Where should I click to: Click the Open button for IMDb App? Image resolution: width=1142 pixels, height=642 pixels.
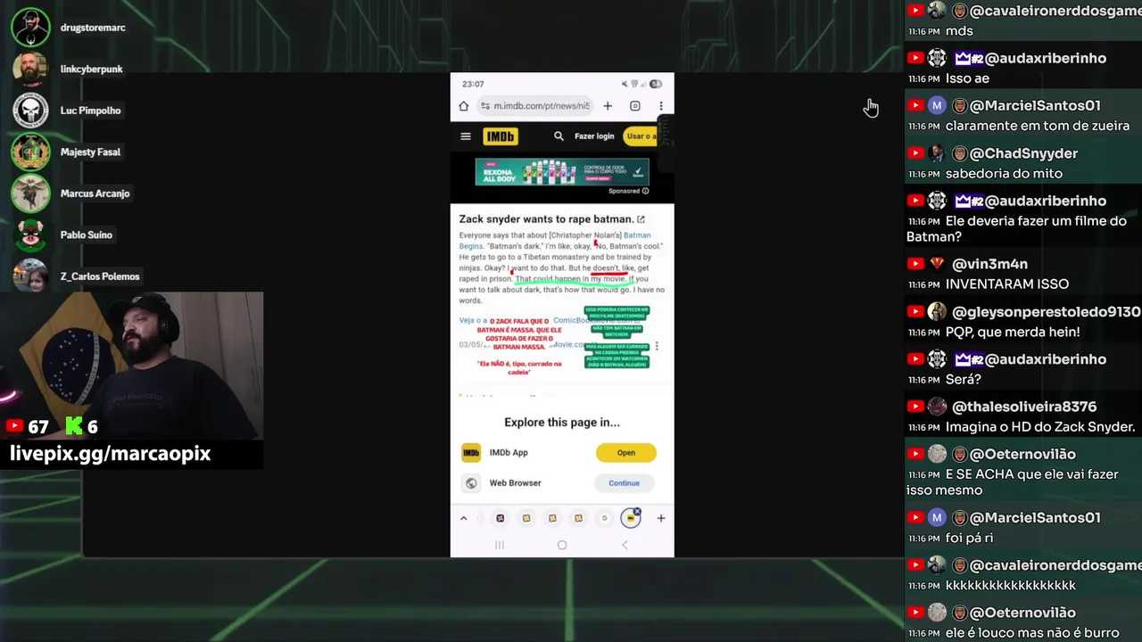pyautogui.click(x=626, y=453)
